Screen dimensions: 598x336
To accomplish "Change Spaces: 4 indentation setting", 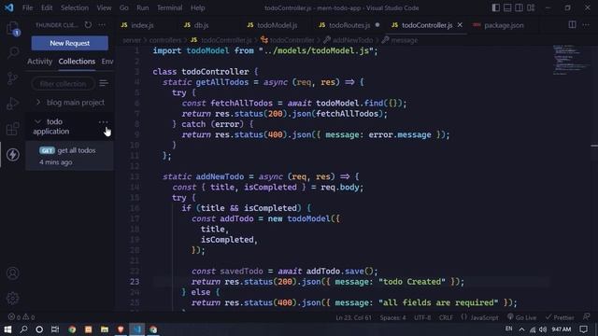I will tap(392, 317).
